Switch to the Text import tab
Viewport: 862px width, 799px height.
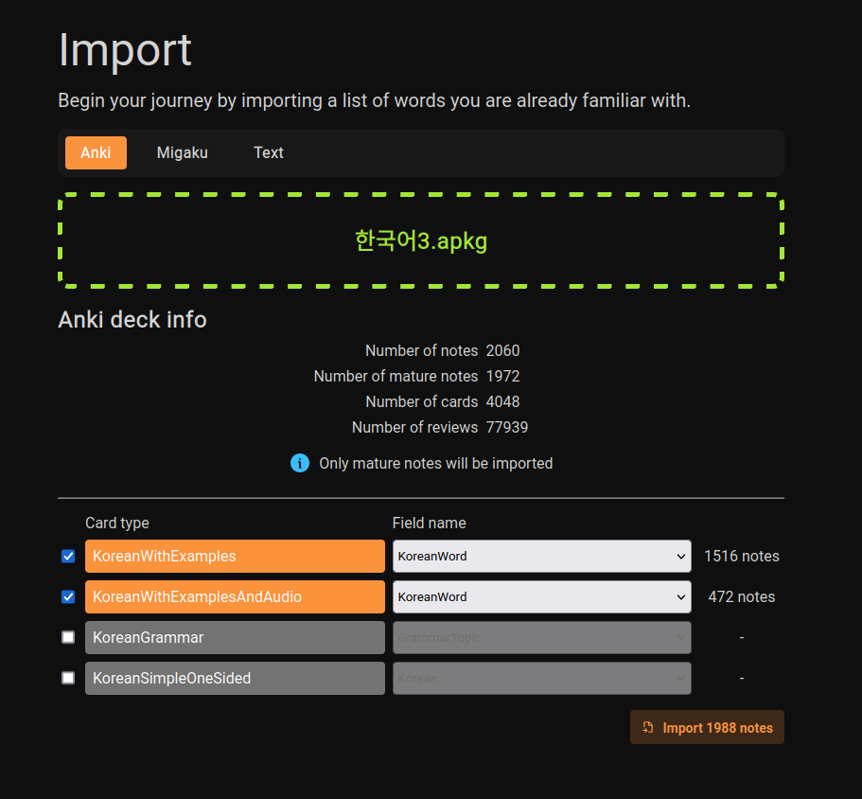[269, 152]
